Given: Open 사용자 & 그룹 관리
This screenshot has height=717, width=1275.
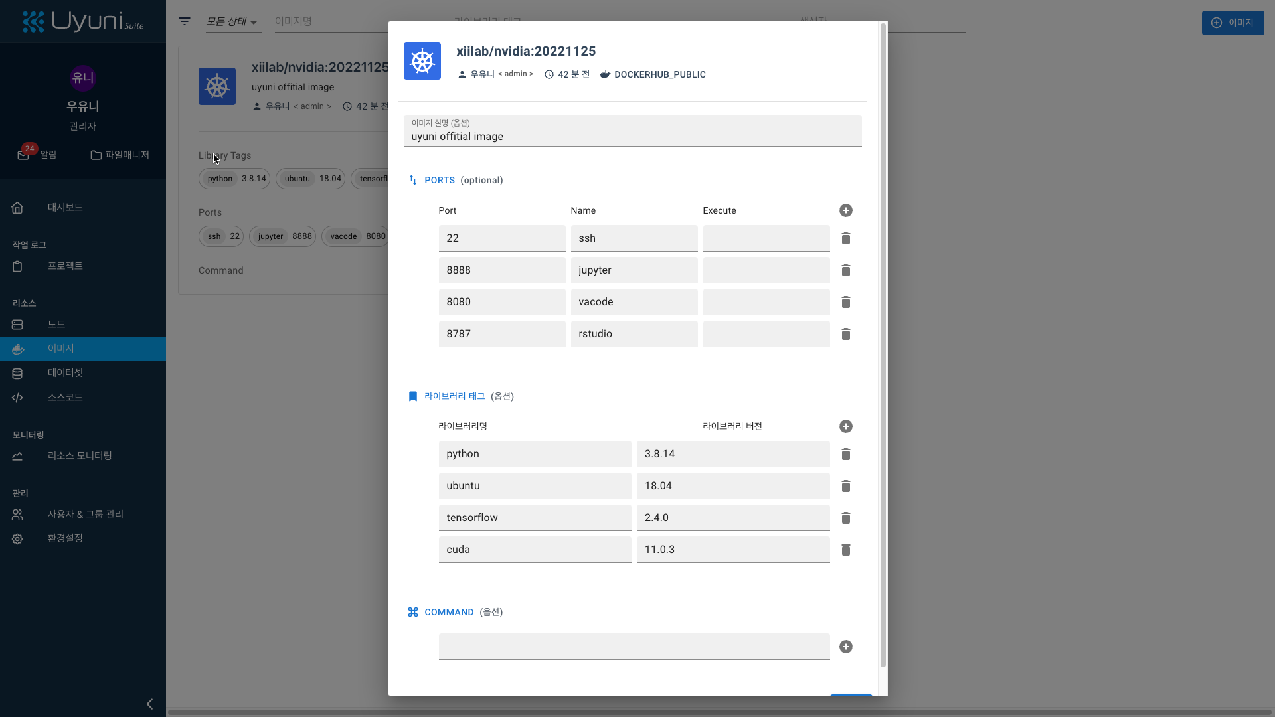Looking at the screenshot, I should pyautogui.click(x=83, y=515).
